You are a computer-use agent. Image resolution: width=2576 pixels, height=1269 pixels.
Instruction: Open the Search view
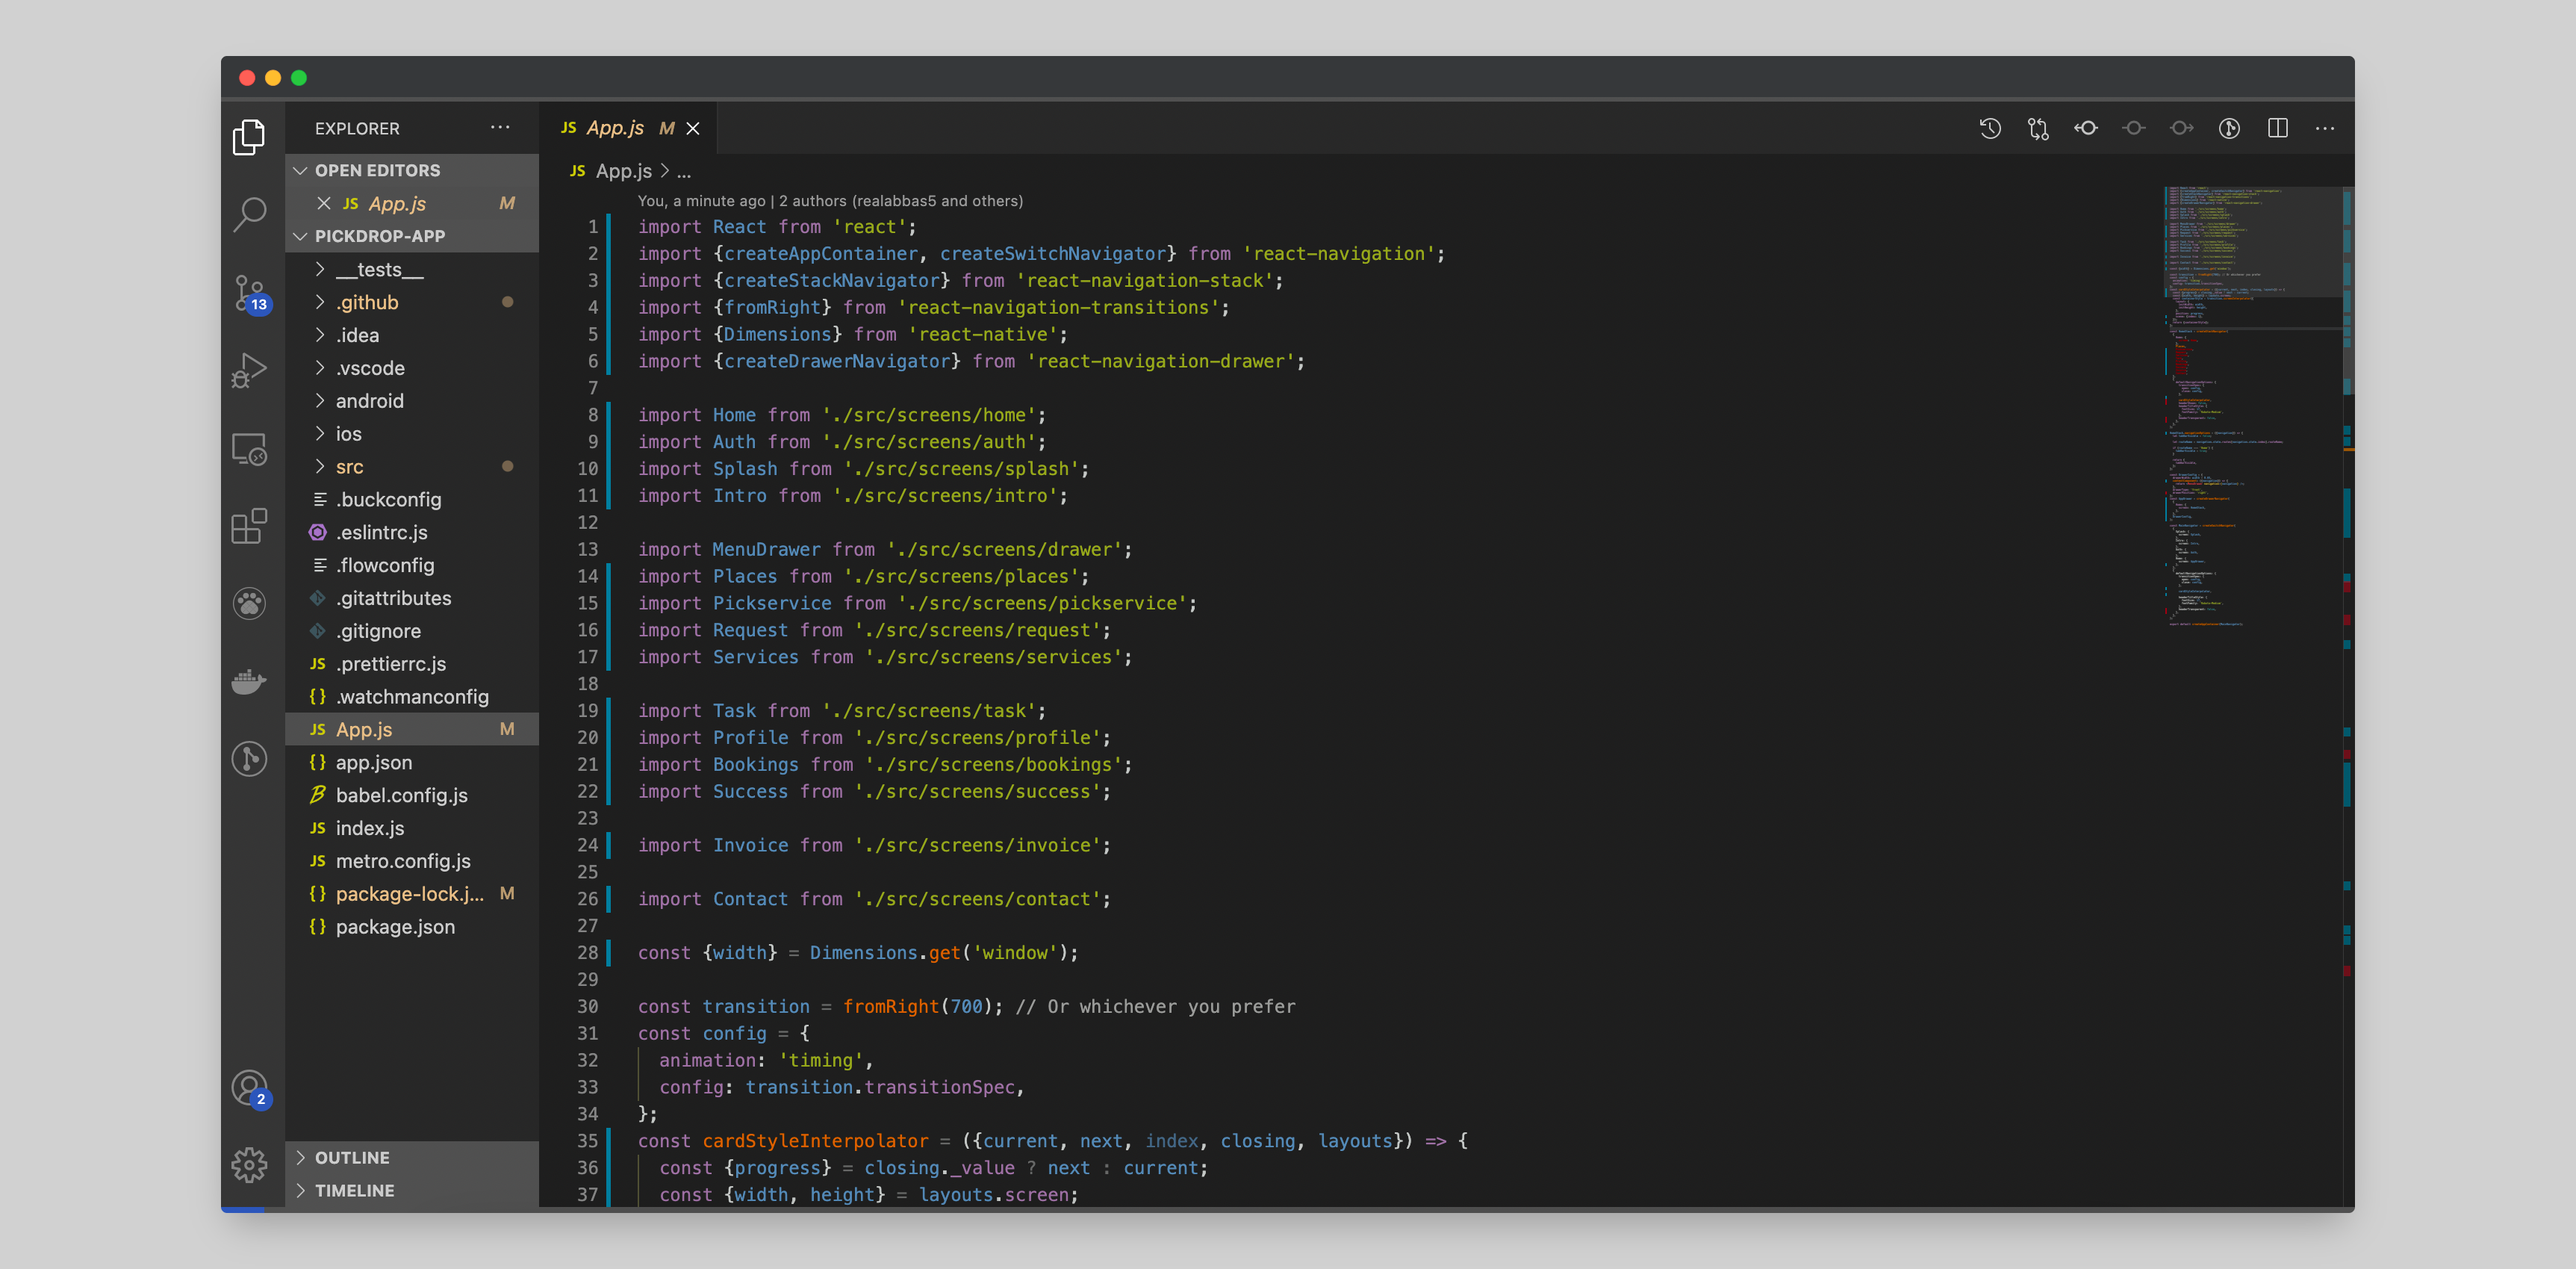(249, 214)
